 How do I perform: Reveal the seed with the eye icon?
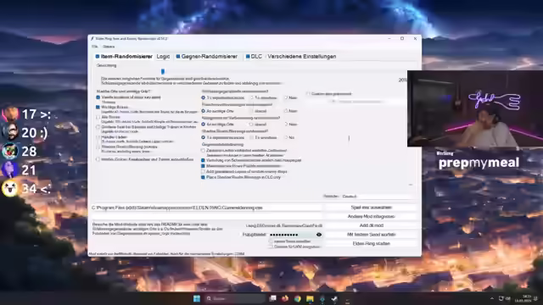pos(319,235)
